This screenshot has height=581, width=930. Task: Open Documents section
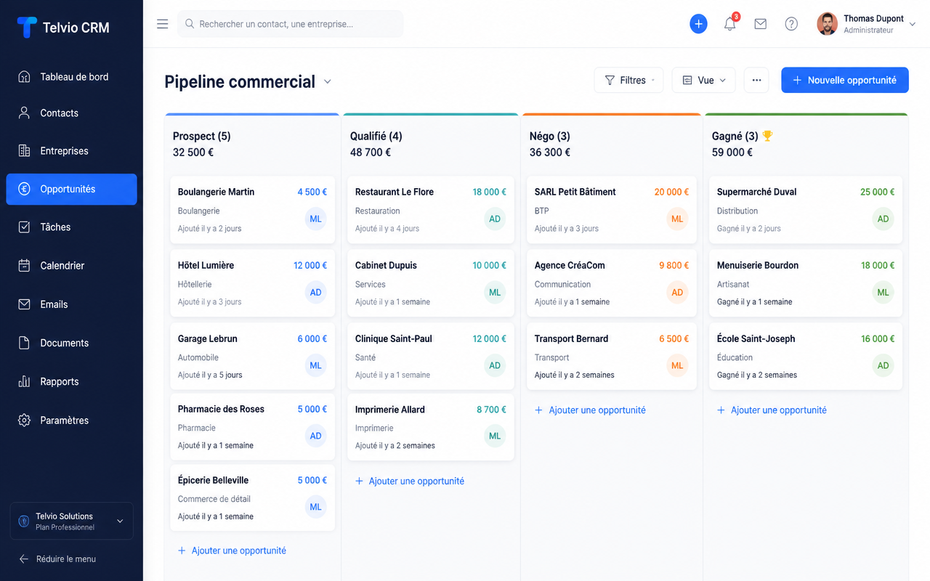point(71,343)
